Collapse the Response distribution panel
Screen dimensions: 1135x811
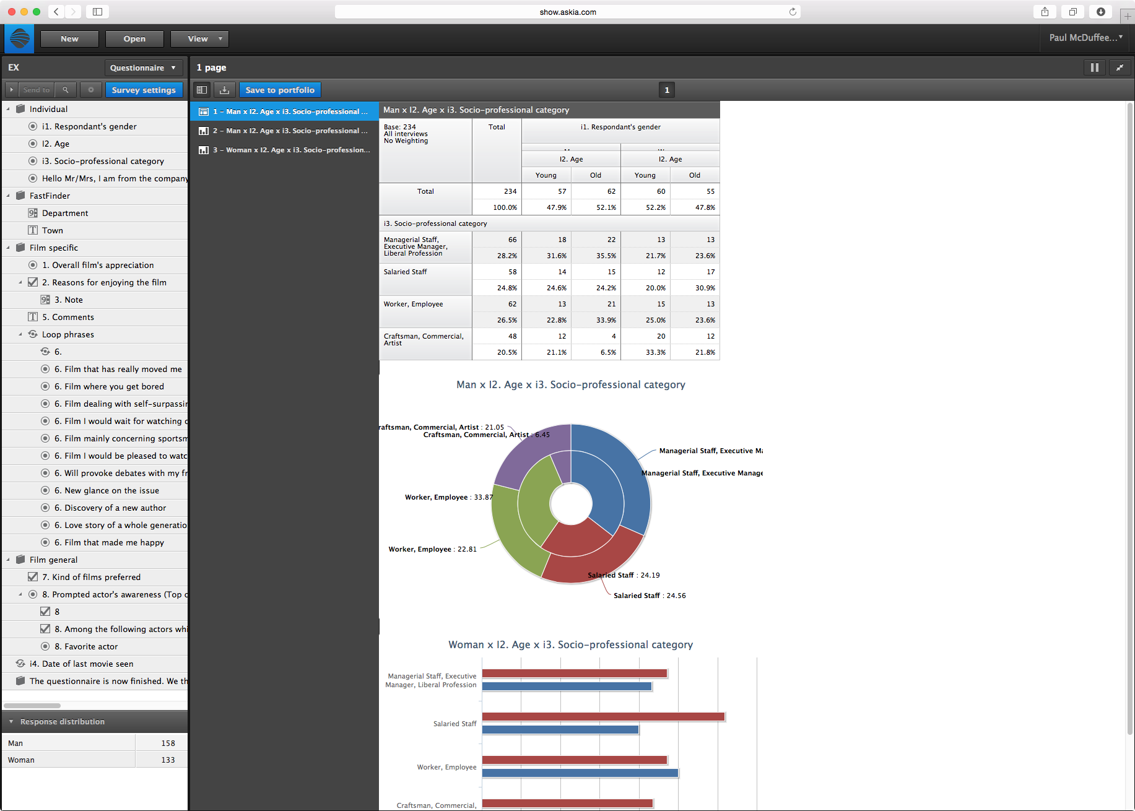(x=11, y=722)
